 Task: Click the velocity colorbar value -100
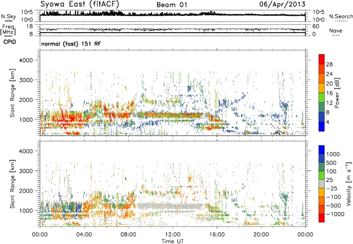(334, 197)
